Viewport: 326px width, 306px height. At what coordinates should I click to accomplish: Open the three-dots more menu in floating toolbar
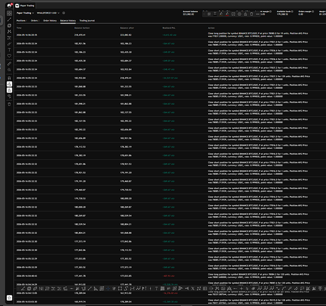coord(257,14)
